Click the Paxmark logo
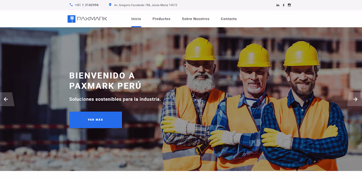The image size is (362, 179). (87, 19)
